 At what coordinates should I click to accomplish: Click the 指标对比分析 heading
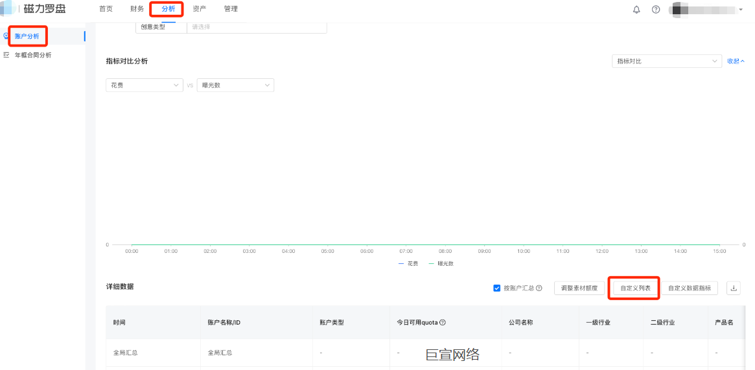click(127, 61)
